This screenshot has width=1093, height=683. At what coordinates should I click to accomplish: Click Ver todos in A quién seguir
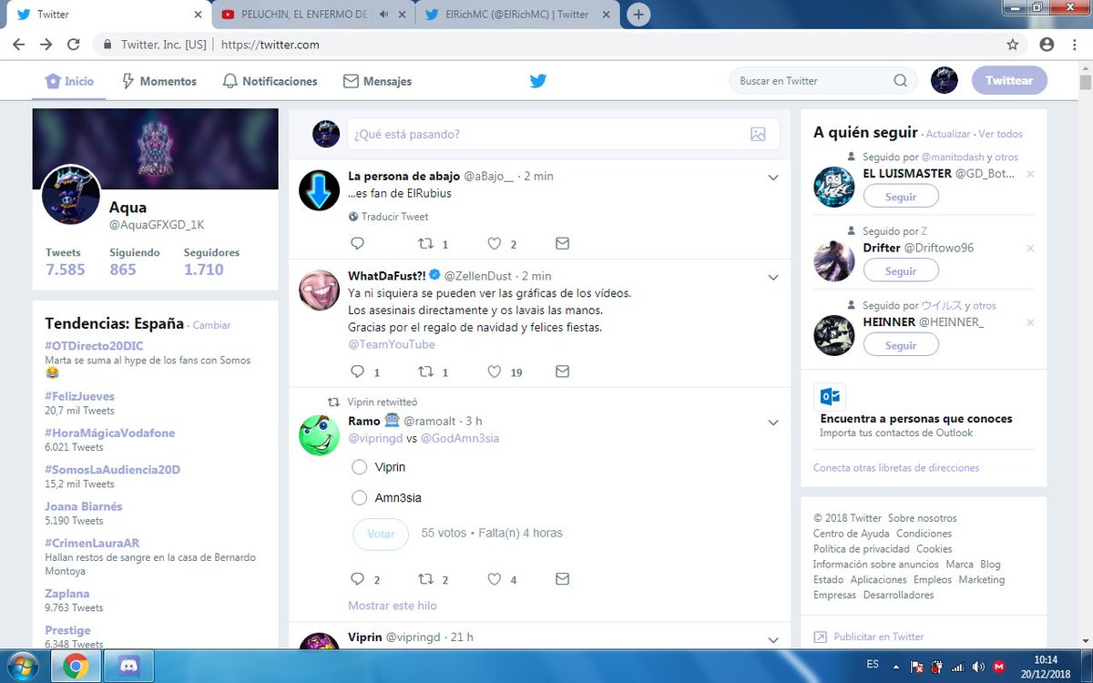[1001, 134]
